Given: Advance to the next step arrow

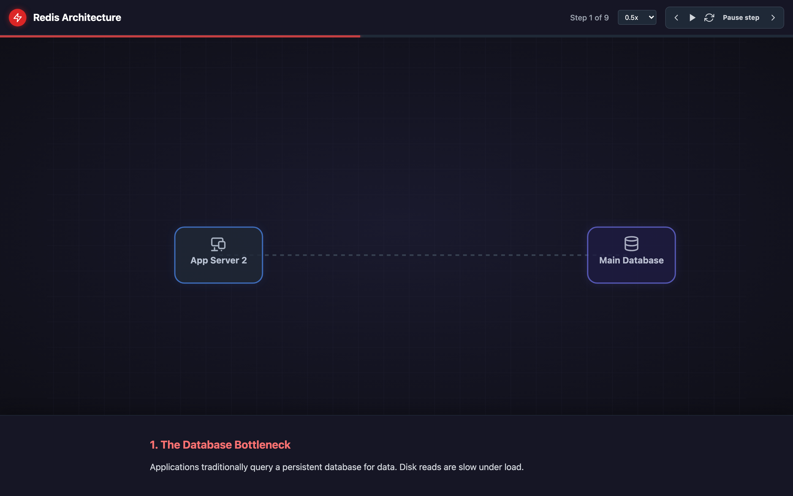Looking at the screenshot, I should coord(773,18).
